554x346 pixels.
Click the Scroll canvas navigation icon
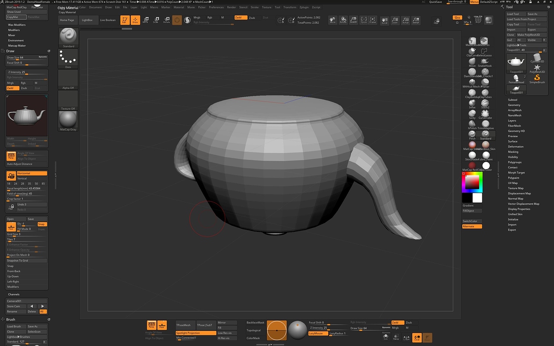[385, 20]
